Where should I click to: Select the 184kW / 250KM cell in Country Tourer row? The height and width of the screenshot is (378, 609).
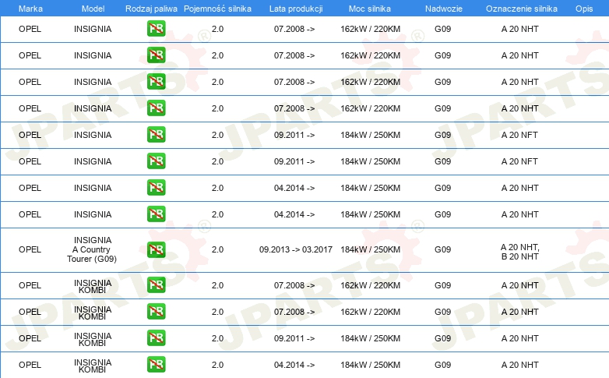(x=370, y=249)
